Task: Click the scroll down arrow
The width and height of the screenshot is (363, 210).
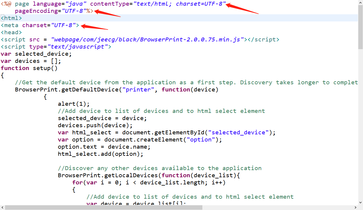Action: pos(360,203)
